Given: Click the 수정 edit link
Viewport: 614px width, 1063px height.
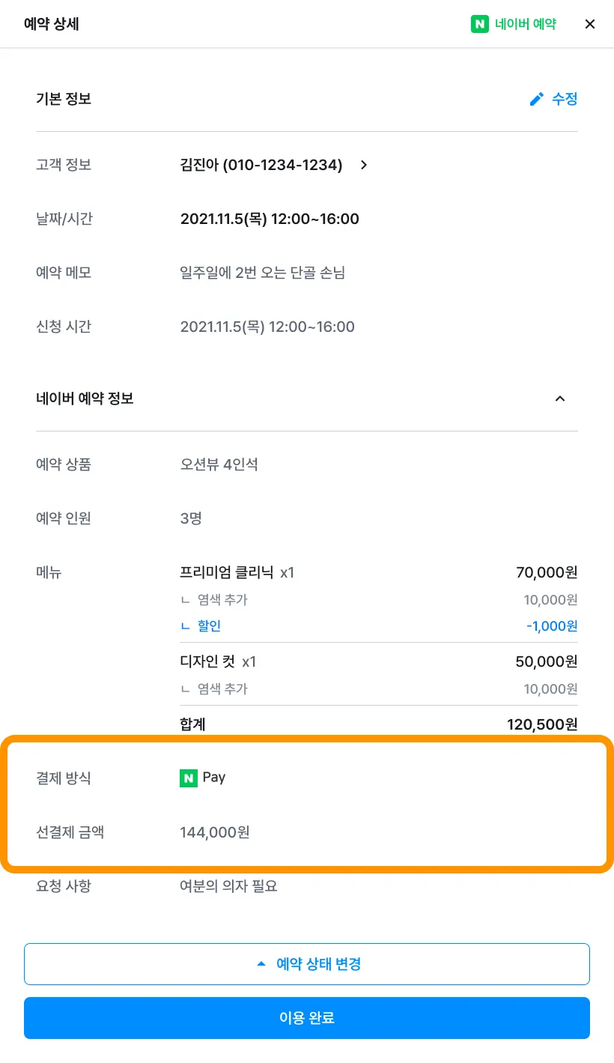Looking at the screenshot, I should tap(565, 99).
